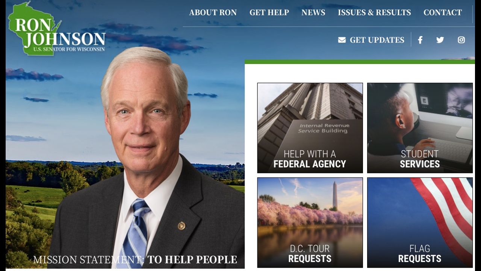Open the Facebook icon link

[420, 40]
